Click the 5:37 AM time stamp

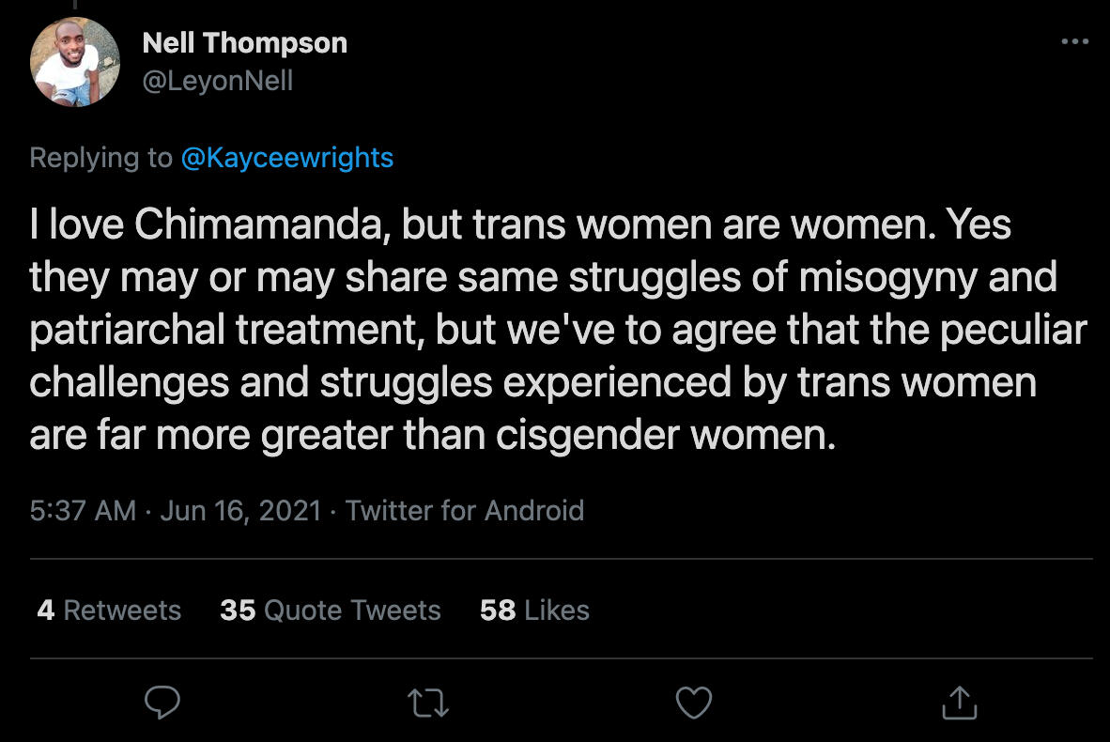[83, 510]
